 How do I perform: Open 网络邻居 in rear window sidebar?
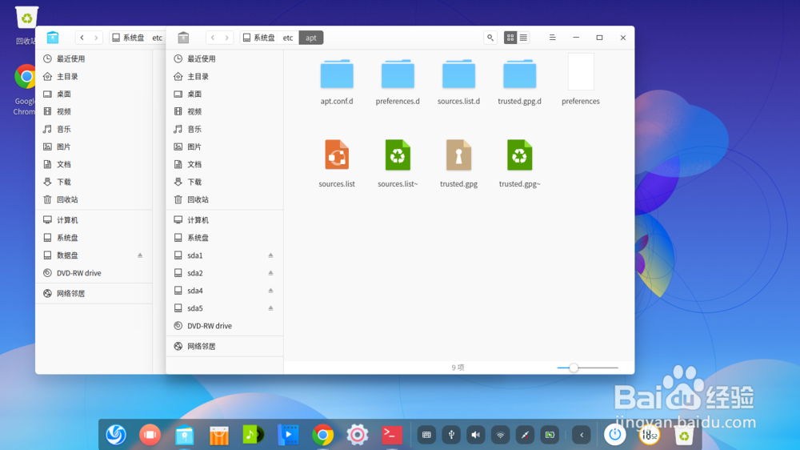94,294
